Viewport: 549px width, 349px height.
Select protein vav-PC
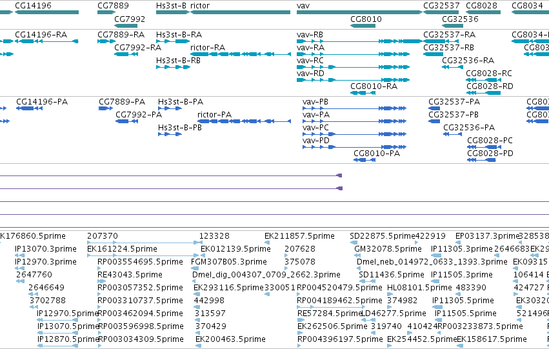click(354, 134)
